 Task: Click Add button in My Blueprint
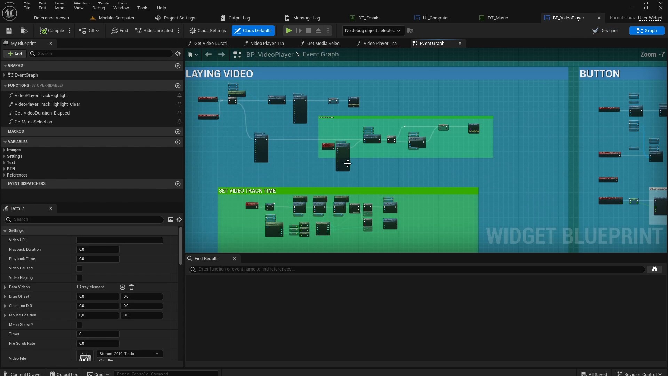[15, 54]
